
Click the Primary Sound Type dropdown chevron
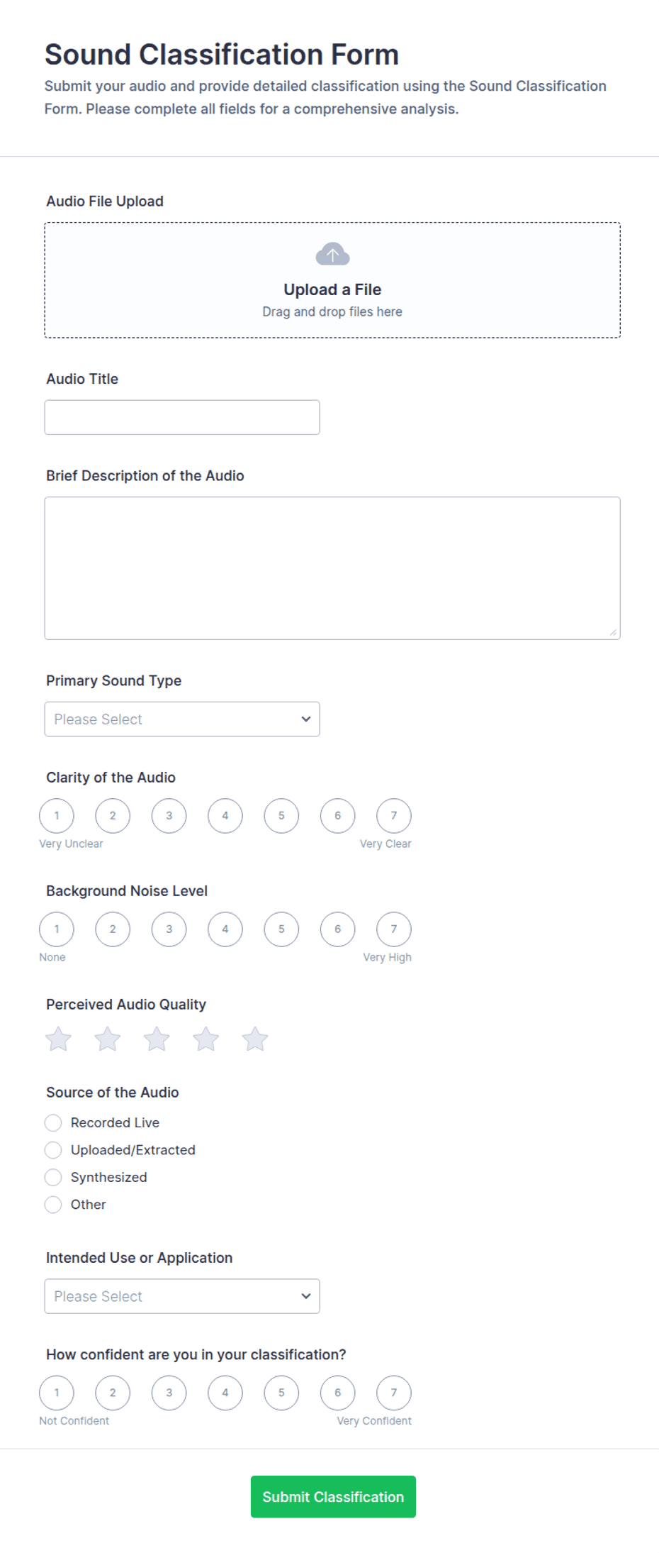pyautogui.click(x=306, y=719)
